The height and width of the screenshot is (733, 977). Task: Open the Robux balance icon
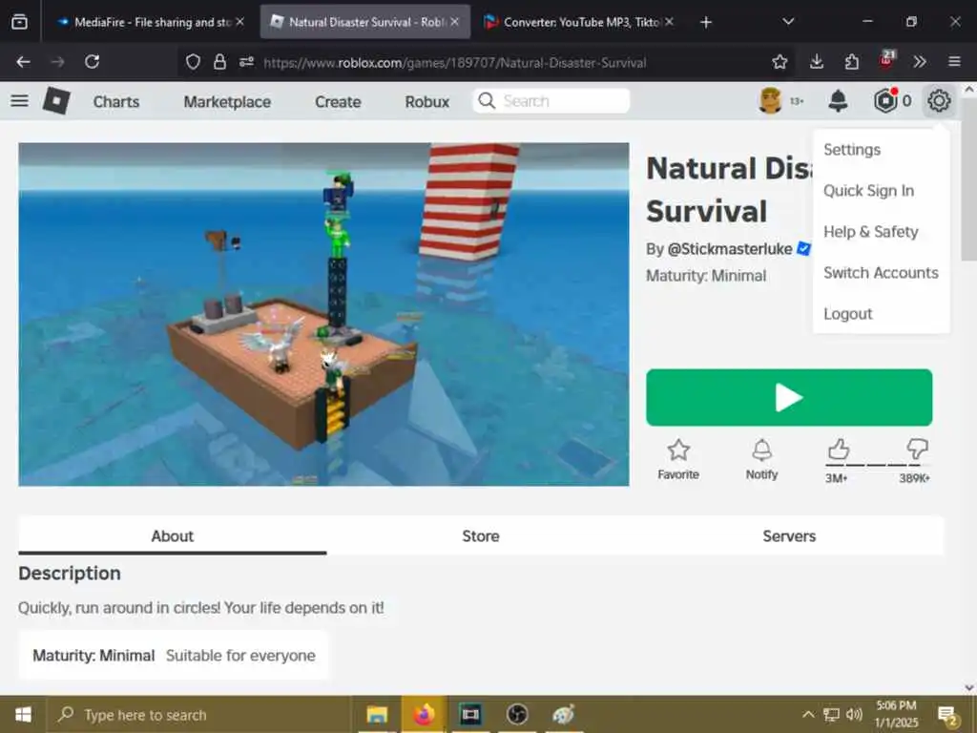pyautogui.click(x=885, y=101)
